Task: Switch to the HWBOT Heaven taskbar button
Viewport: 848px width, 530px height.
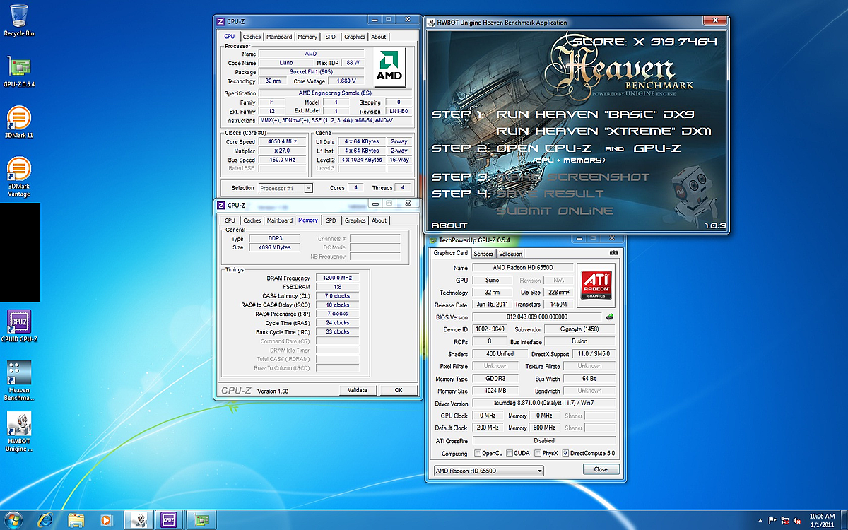Action: (139, 519)
